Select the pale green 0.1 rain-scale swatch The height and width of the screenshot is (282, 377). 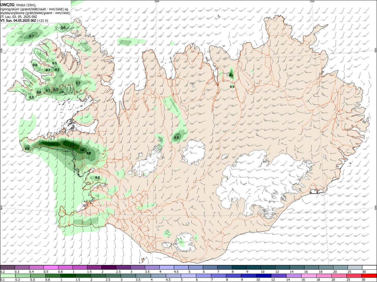(x=8, y=276)
